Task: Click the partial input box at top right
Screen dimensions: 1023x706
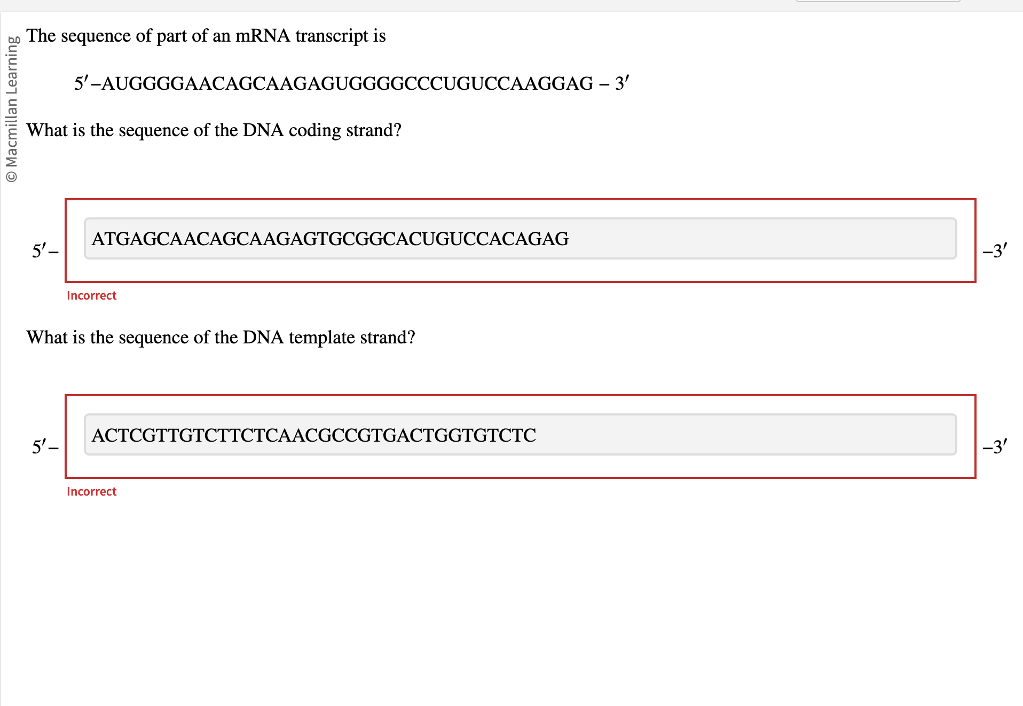Action: [x=878, y=2]
